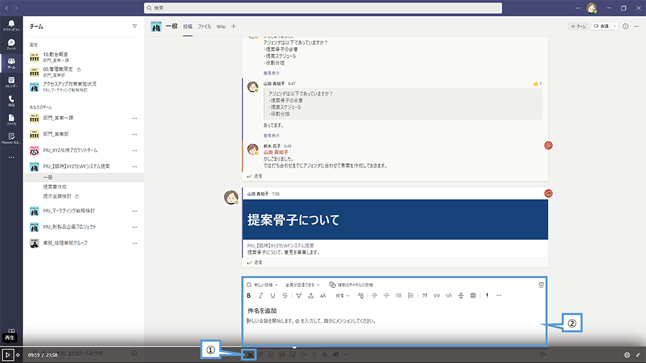
Task: Open the Files app in sidebar
Action: [11, 120]
